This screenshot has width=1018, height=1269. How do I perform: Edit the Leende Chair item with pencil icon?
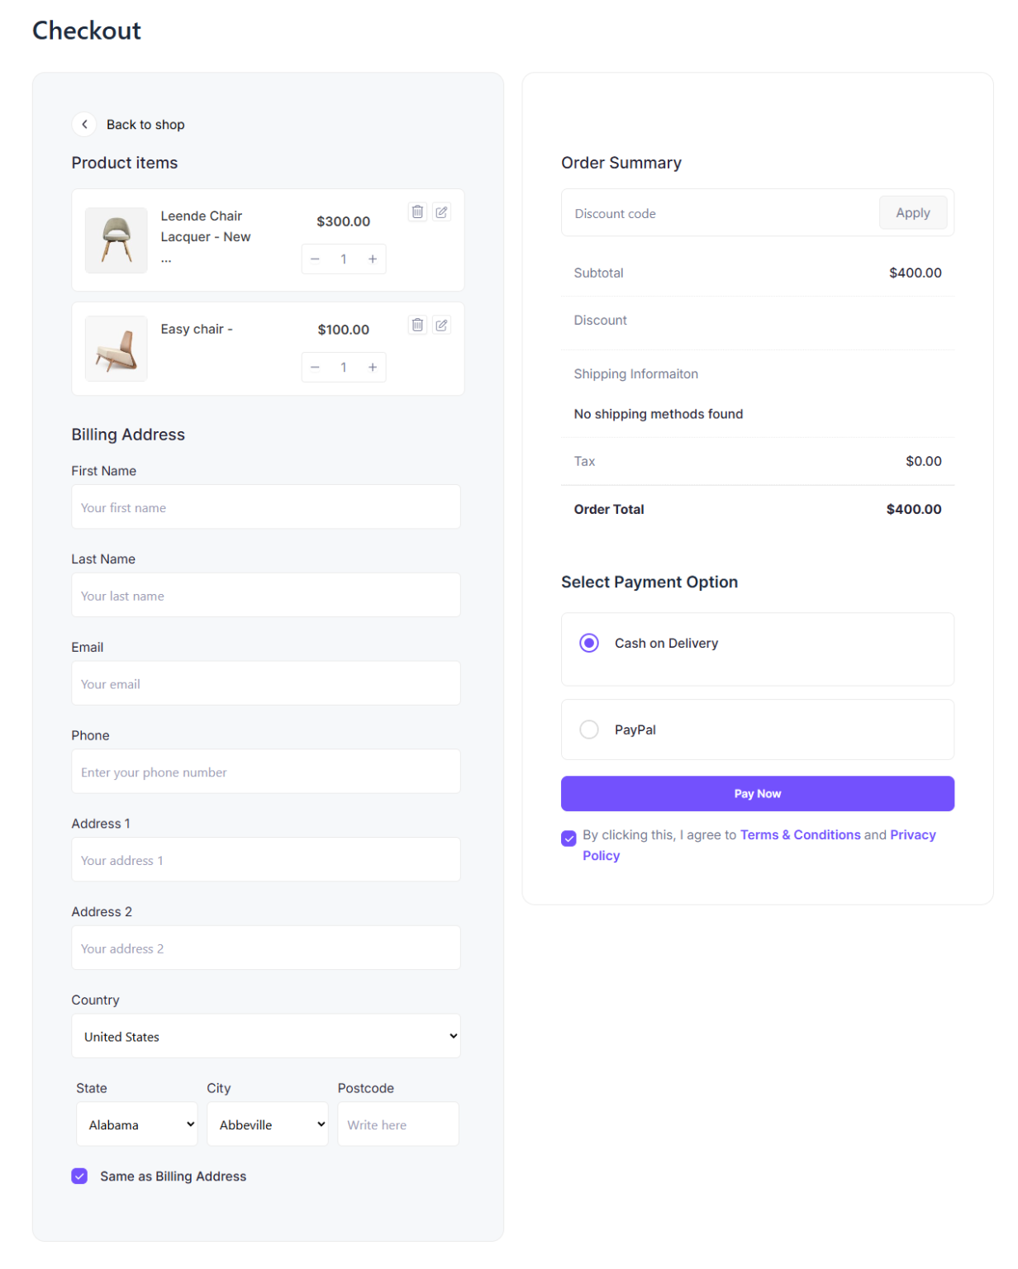(441, 212)
